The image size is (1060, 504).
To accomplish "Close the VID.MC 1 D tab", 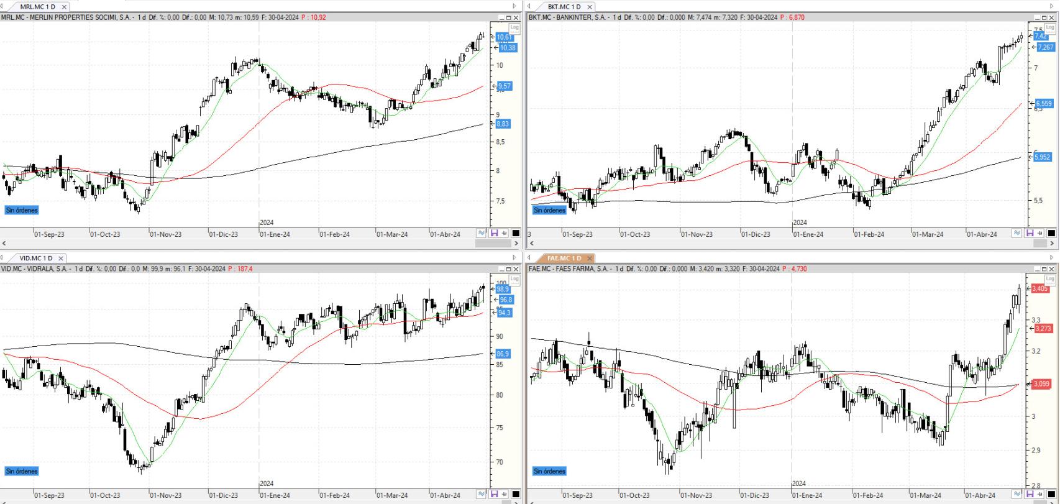I will click(x=61, y=258).
